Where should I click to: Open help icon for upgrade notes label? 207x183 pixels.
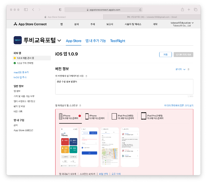[x=86, y=76]
